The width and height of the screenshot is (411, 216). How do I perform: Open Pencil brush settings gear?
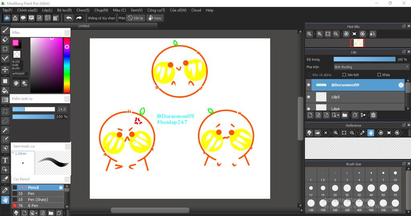(61, 187)
